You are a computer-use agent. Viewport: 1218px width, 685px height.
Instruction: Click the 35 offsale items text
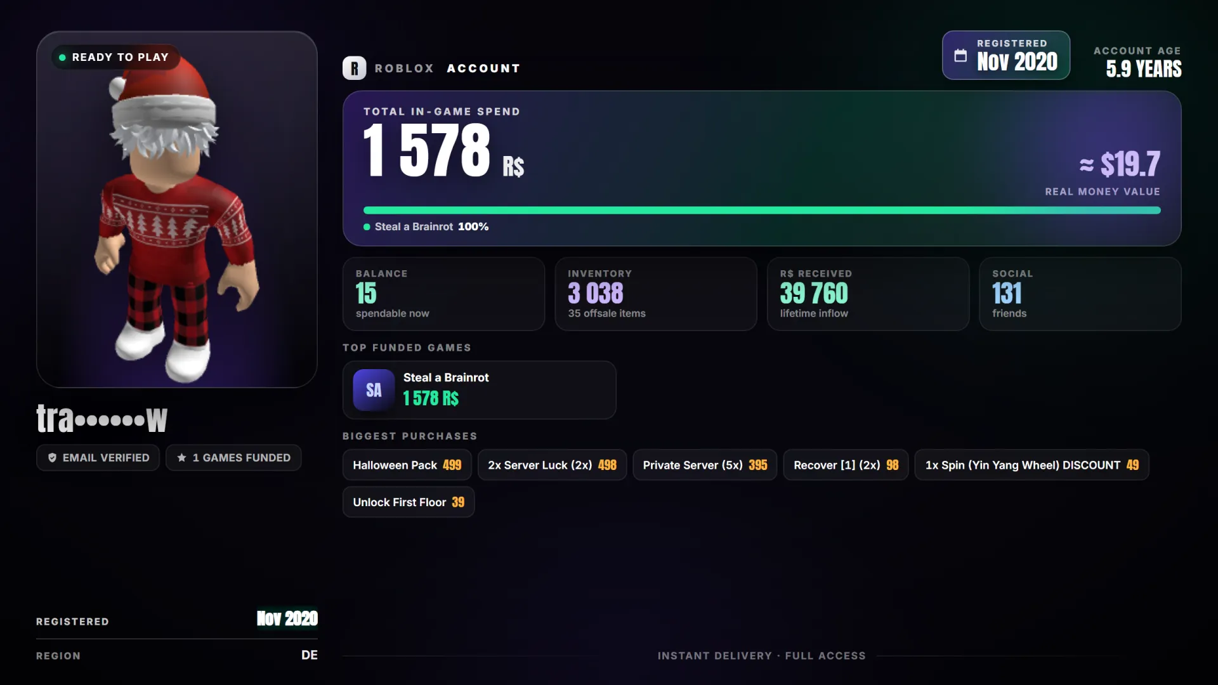click(x=606, y=313)
